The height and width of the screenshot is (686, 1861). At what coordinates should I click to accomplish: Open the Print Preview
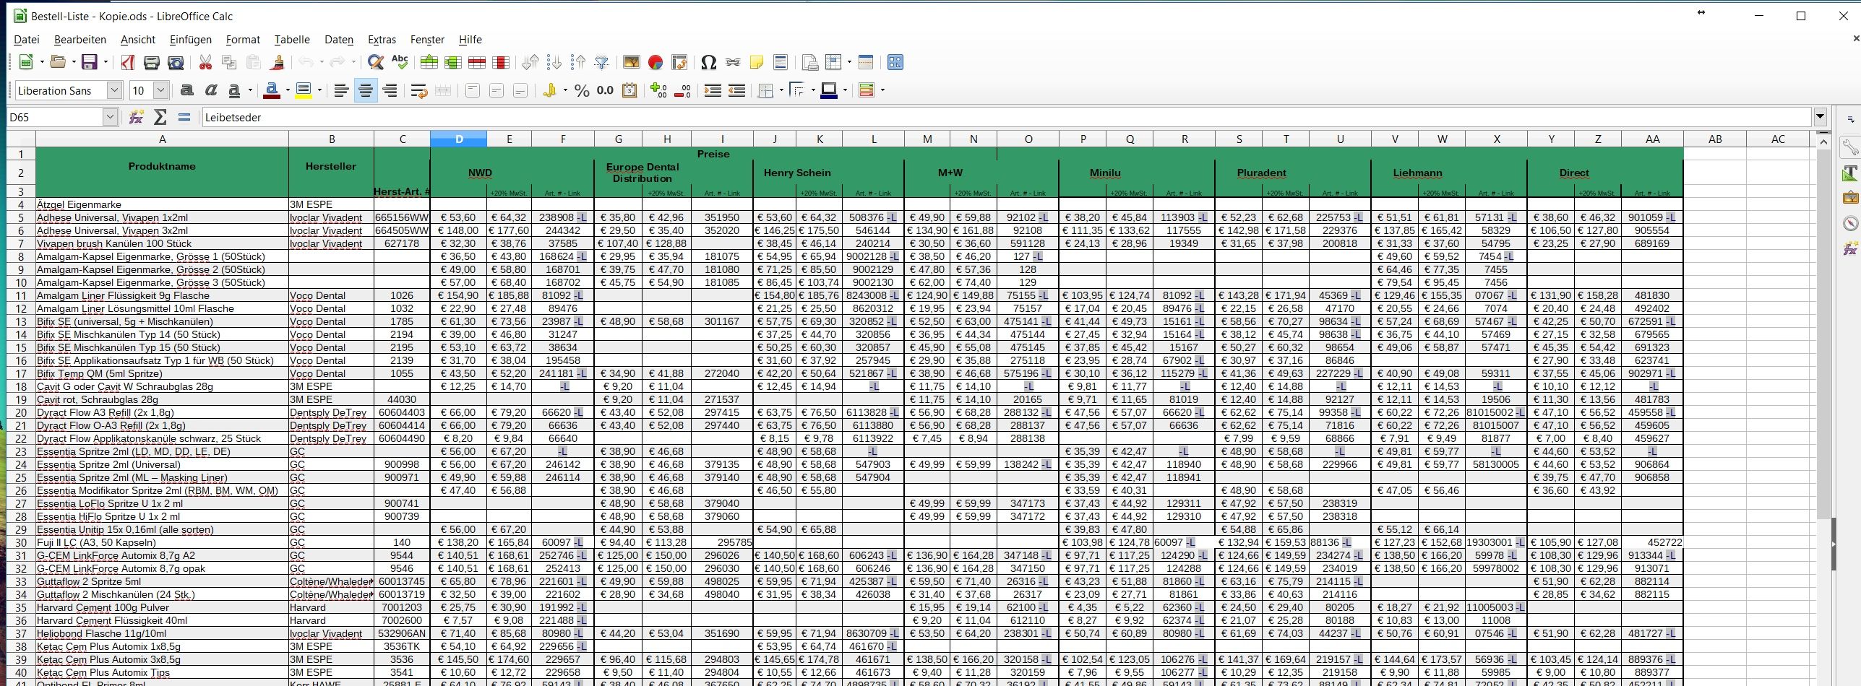pyautogui.click(x=176, y=63)
